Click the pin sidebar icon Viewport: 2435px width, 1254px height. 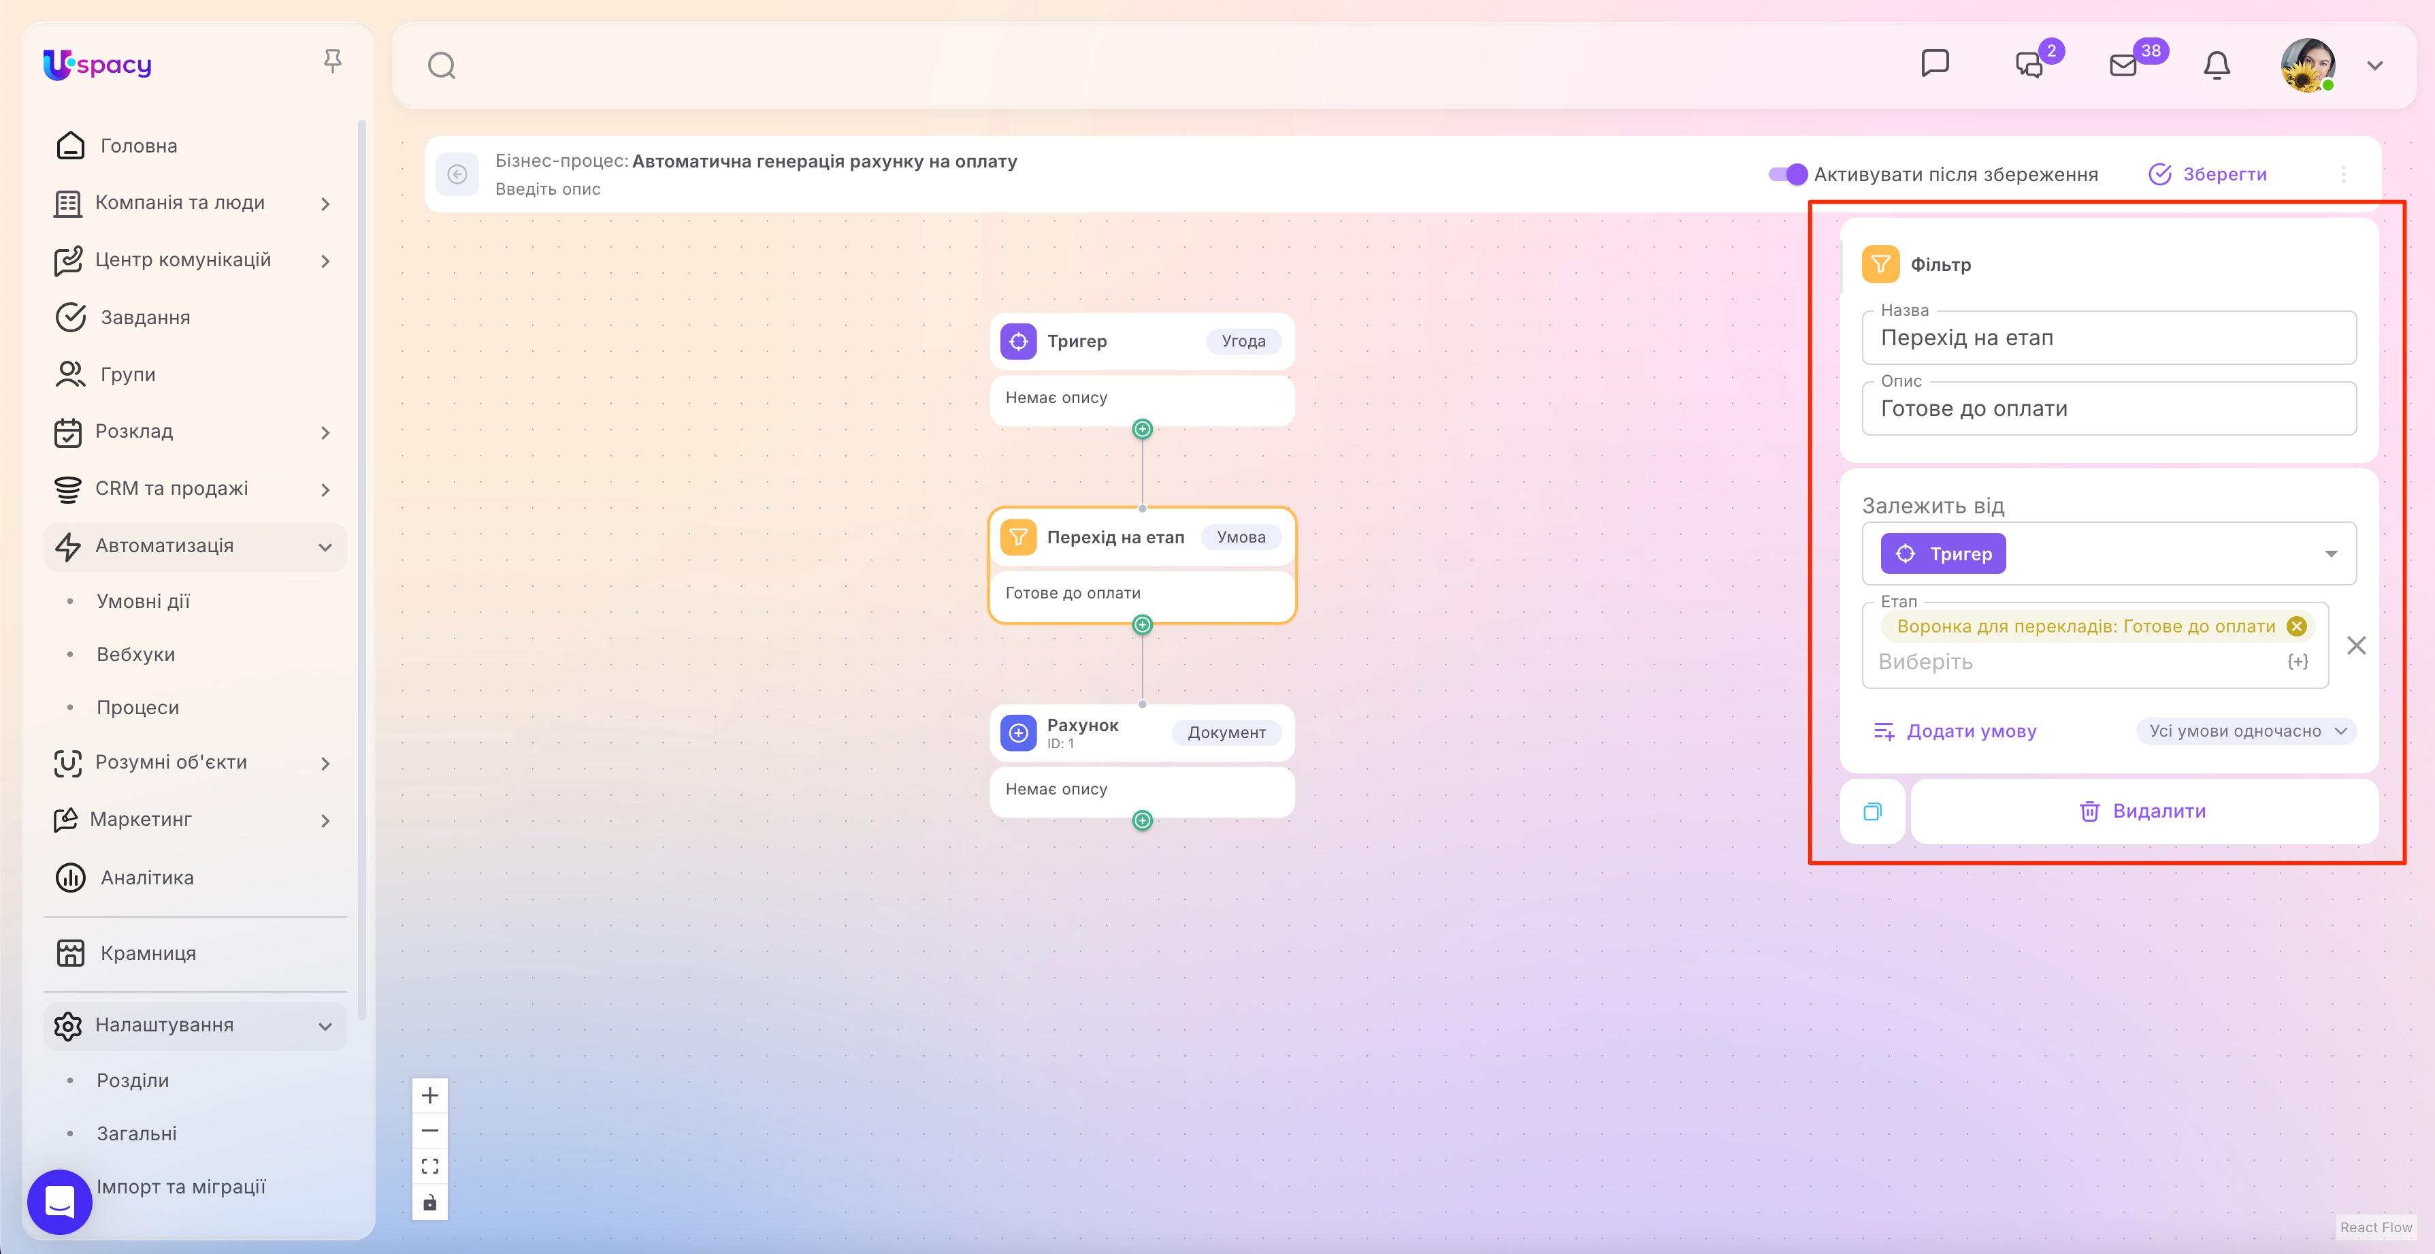(x=332, y=61)
